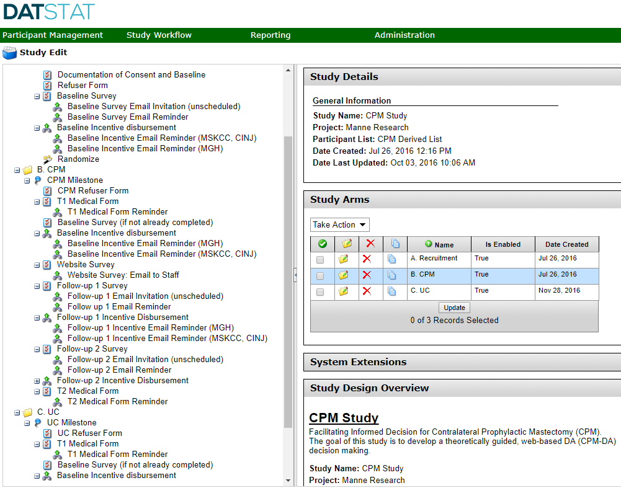Viewport: 621px width, 488px height.
Task: Collapse the T2 Medical Form node
Action: click(37, 391)
